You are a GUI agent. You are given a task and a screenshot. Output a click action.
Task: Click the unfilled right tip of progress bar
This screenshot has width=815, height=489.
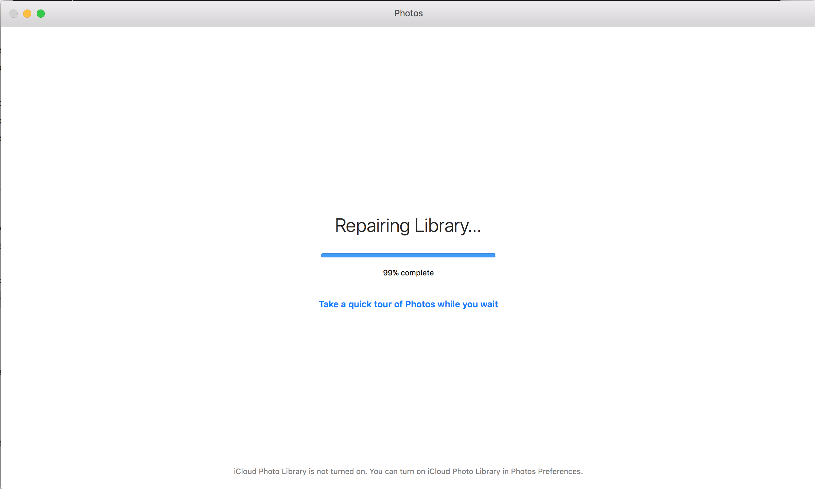[496, 255]
